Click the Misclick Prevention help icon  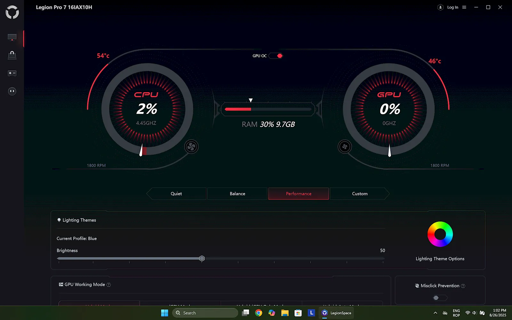(463, 286)
